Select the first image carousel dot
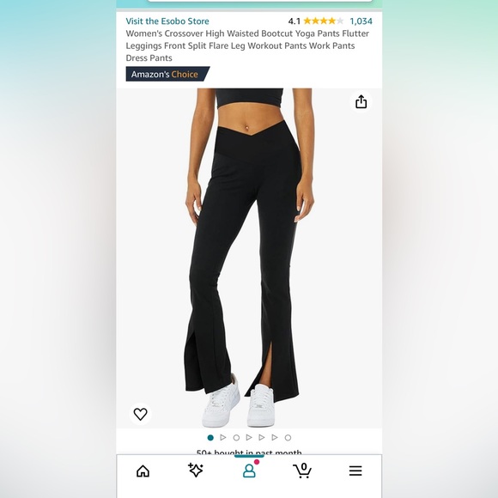 click(x=210, y=438)
